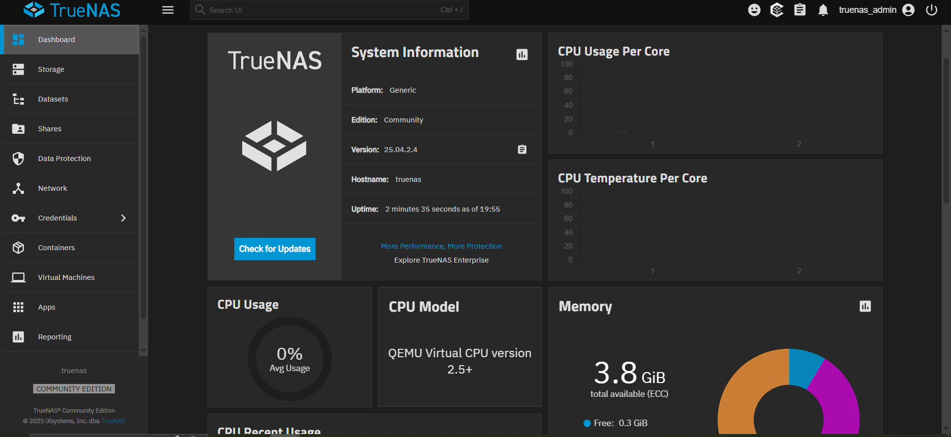
Task: Open the Storage menu item
Action: (70, 69)
